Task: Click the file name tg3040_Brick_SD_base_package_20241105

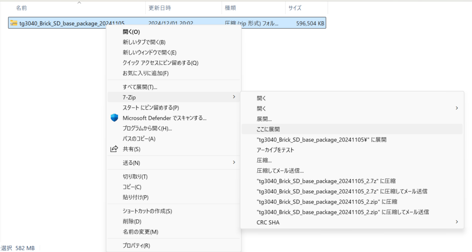Action: 72,23
